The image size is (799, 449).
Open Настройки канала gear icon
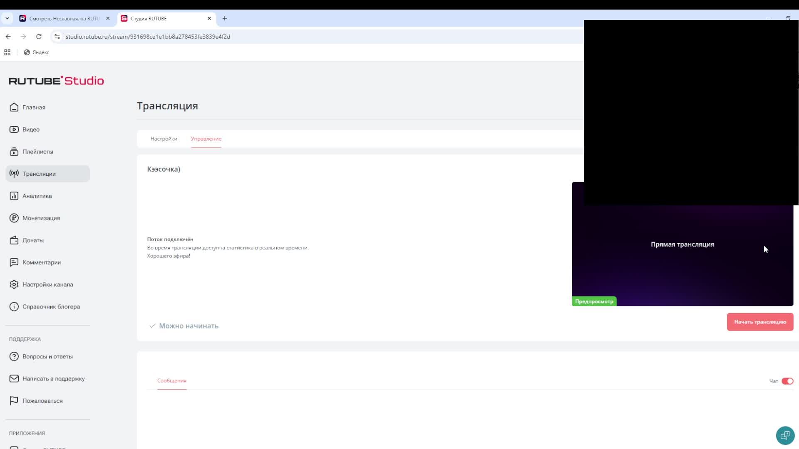[x=14, y=284]
